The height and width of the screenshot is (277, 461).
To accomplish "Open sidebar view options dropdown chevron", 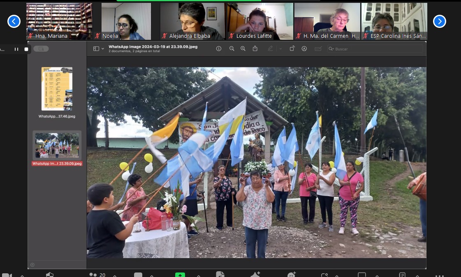I will coord(103,49).
